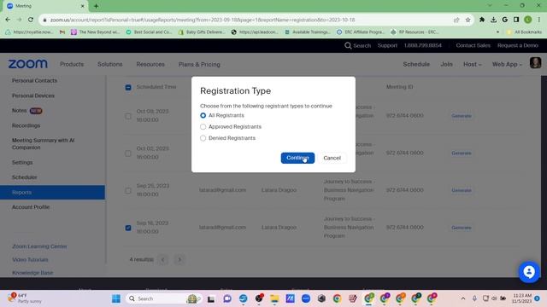This screenshot has height=307, width=547.
Task: Click Generate for the Sep 18 meeting
Action: click(x=462, y=228)
